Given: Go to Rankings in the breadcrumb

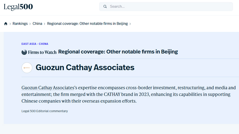Looking at the screenshot, I should tap(20, 24).
